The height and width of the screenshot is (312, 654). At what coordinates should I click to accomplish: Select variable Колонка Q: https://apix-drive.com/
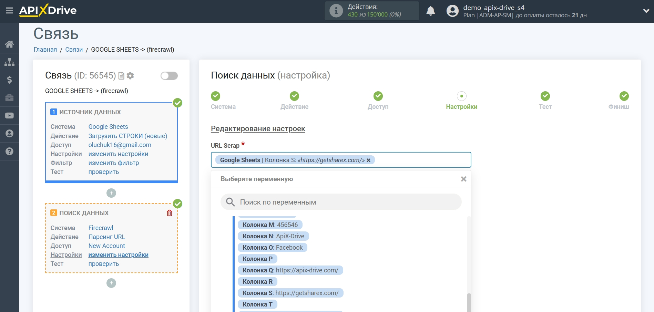290,270
